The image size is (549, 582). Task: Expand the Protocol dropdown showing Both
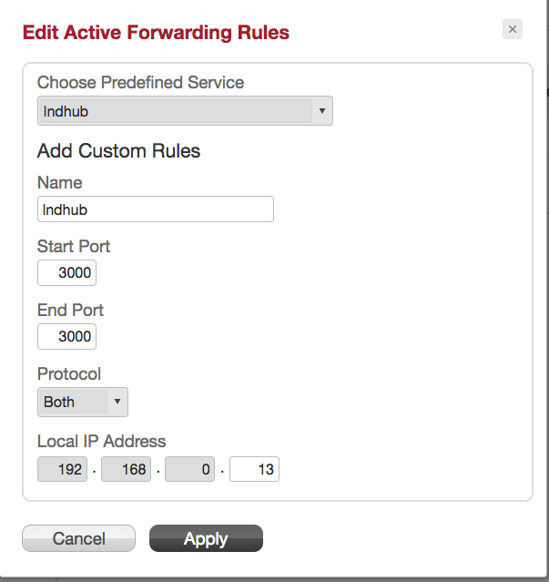pyautogui.click(x=83, y=402)
